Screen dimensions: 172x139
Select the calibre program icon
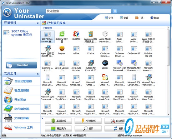[76, 49]
